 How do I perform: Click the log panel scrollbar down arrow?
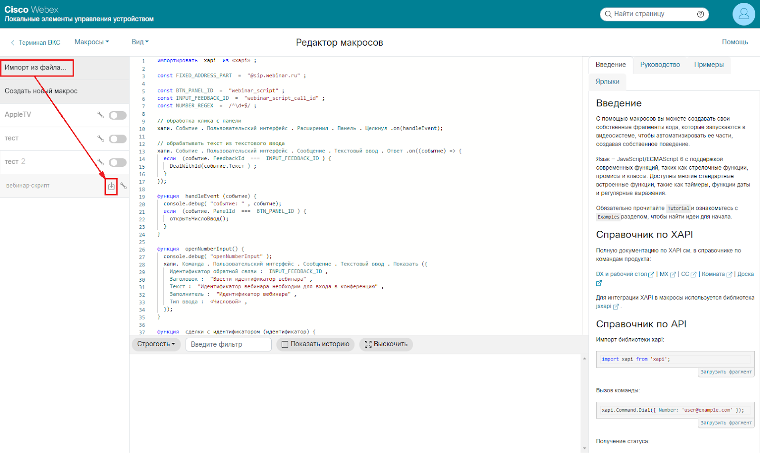click(584, 449)
